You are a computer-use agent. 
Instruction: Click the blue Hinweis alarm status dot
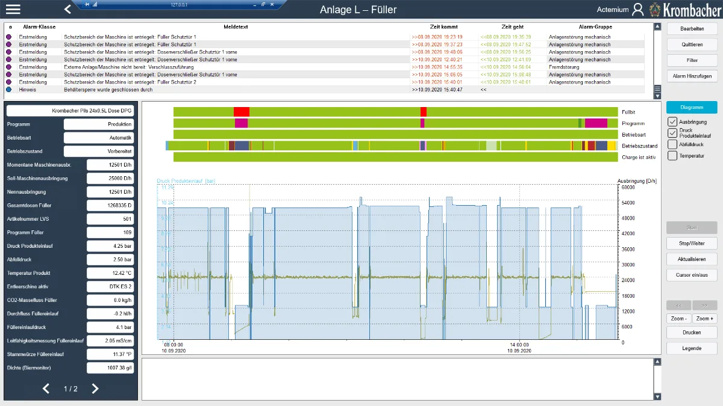tap(9, 90)
